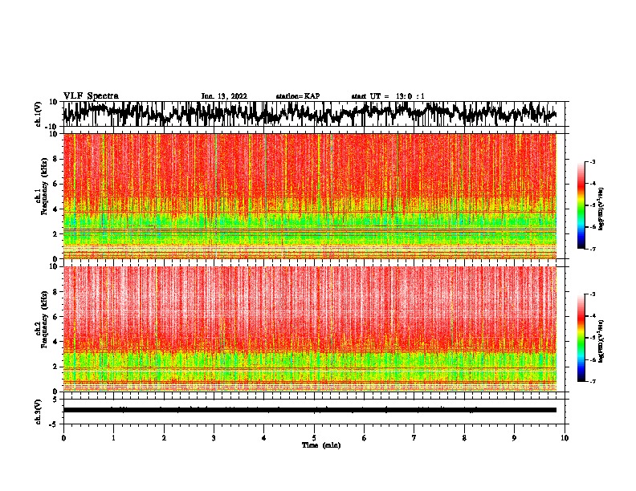Click the "station=KAP" header text
This screenshot has height=491, width=636.
point(298,96)
